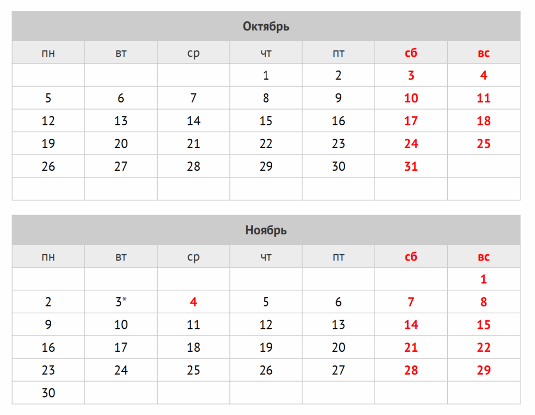Click the чт column header in November
This screenshot has height=415, width=535.
[x=266, y=257]
